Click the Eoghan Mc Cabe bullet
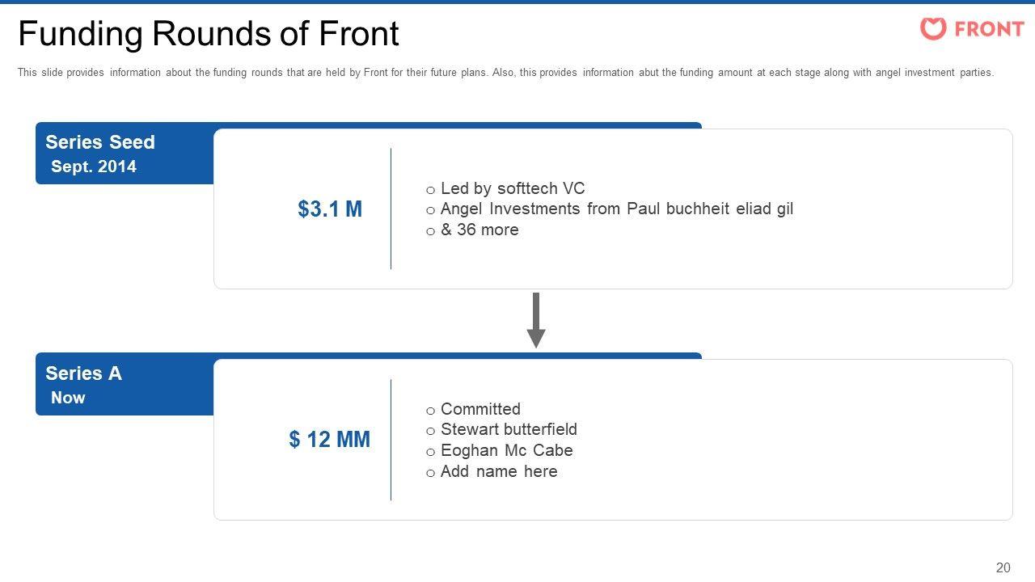Viewport: 1035px width, 582px height. [x=506, y=450]
